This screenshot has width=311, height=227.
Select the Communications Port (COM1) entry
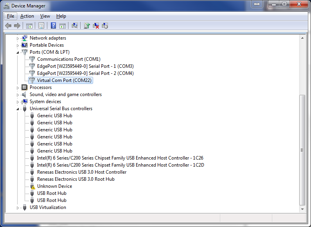point(69,59)
